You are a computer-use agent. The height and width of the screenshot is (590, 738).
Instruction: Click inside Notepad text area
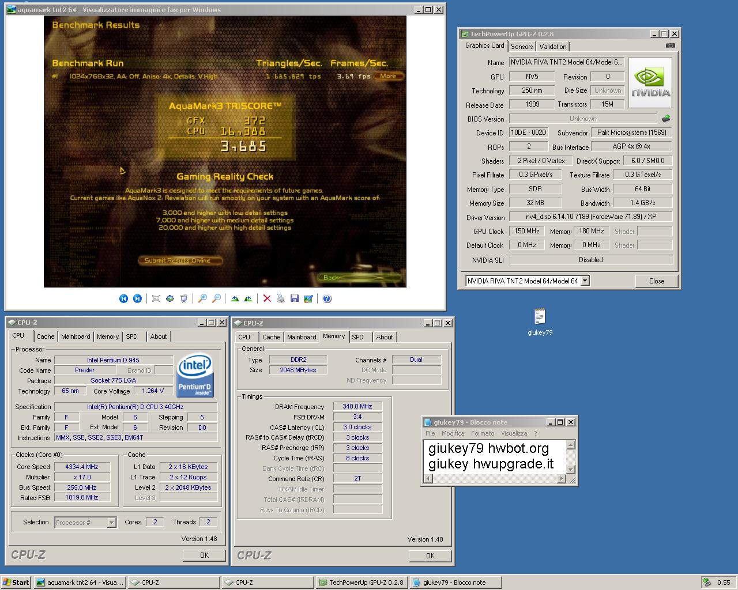coord(495,456)
